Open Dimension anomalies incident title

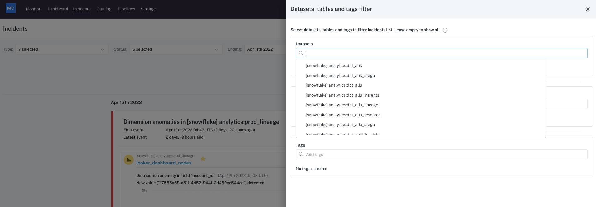201,122
